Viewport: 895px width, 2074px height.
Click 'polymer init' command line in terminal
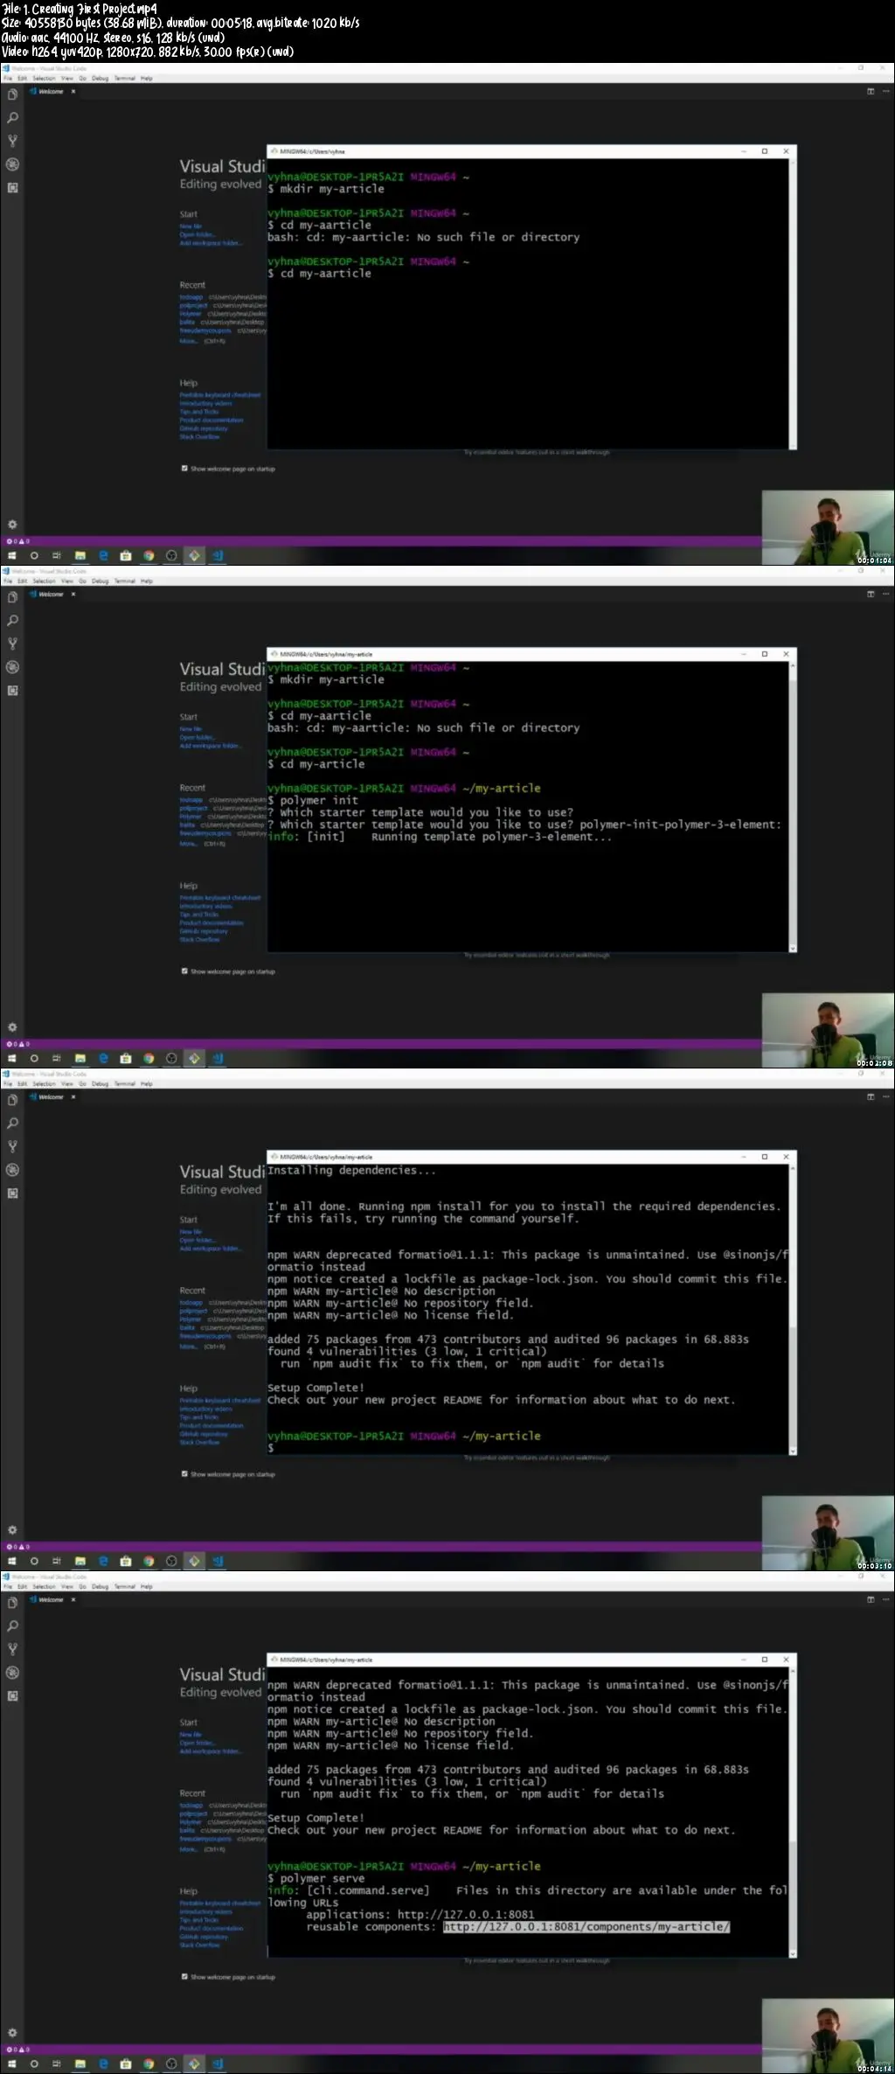click(x=313, y=800)
